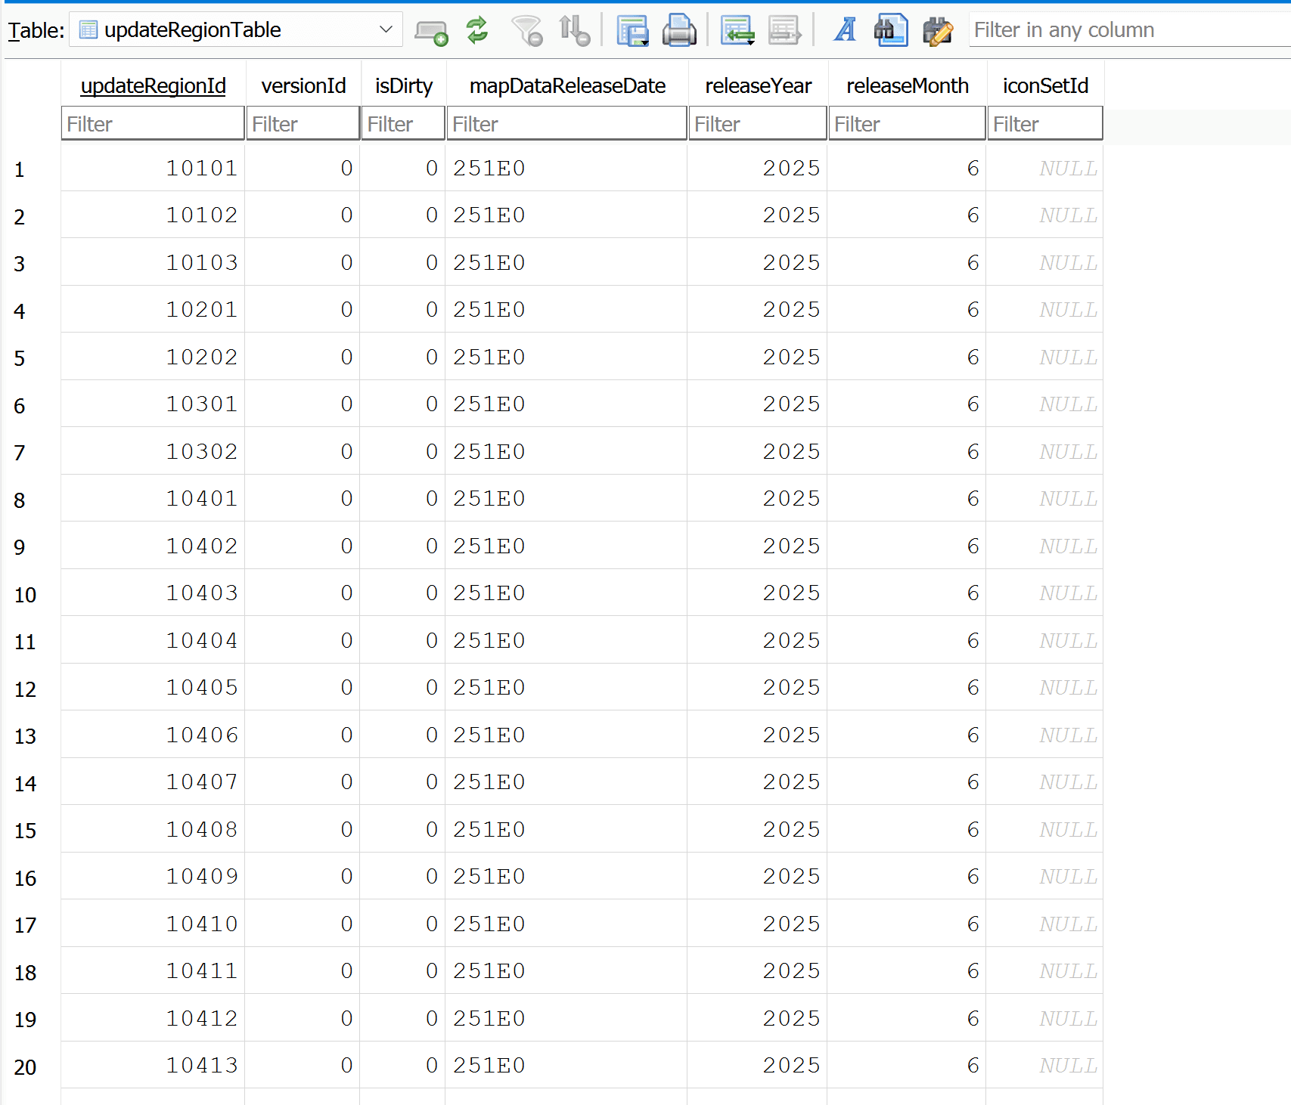
Task: Open find and replace pencil icon
Action: [938, 31]
